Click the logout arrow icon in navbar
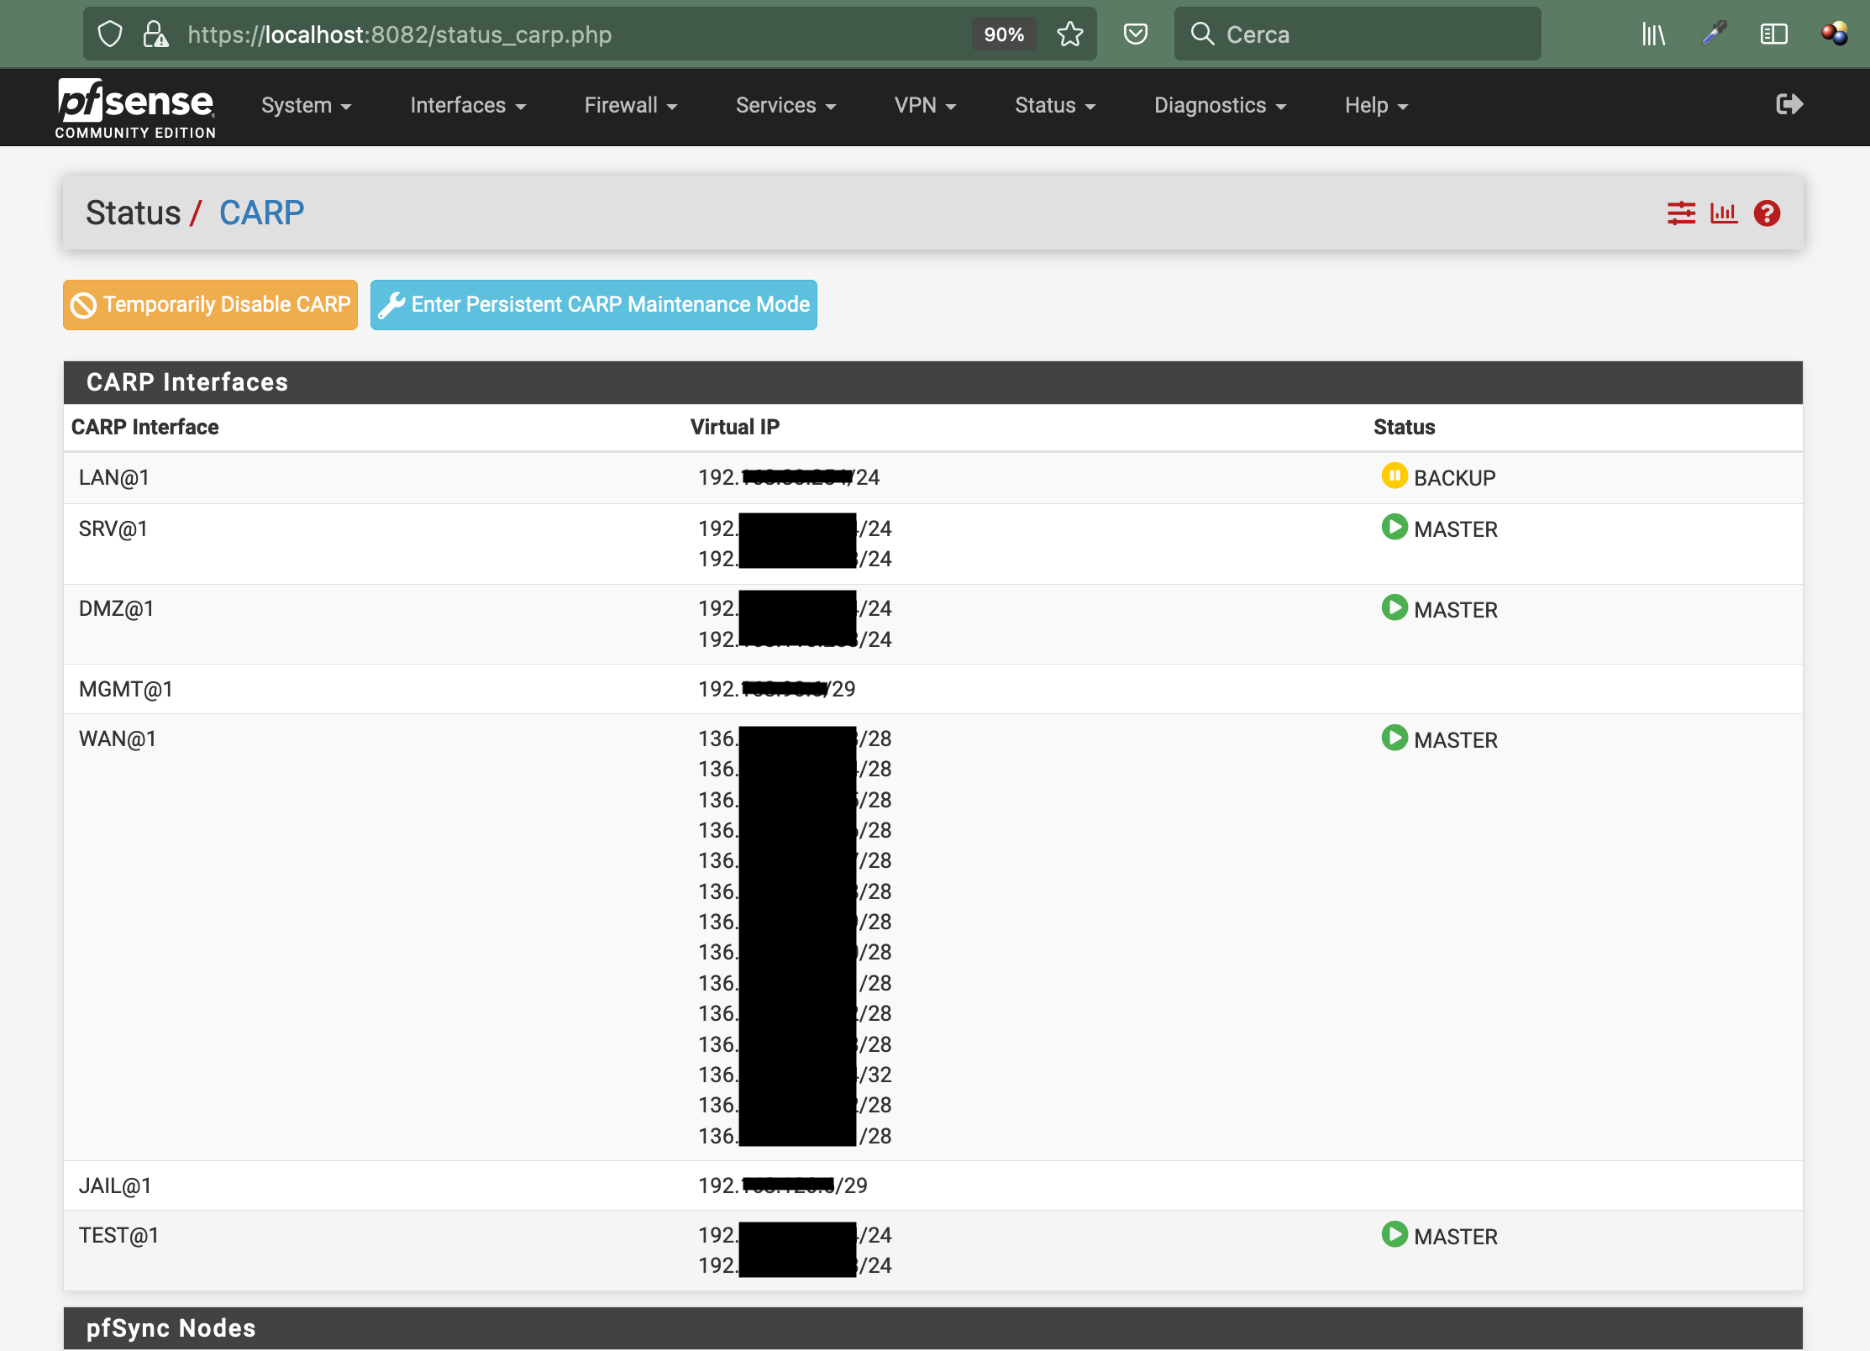Image resolution: width=1870 pixels, height=1351 pixels. tap(1789, 104)
